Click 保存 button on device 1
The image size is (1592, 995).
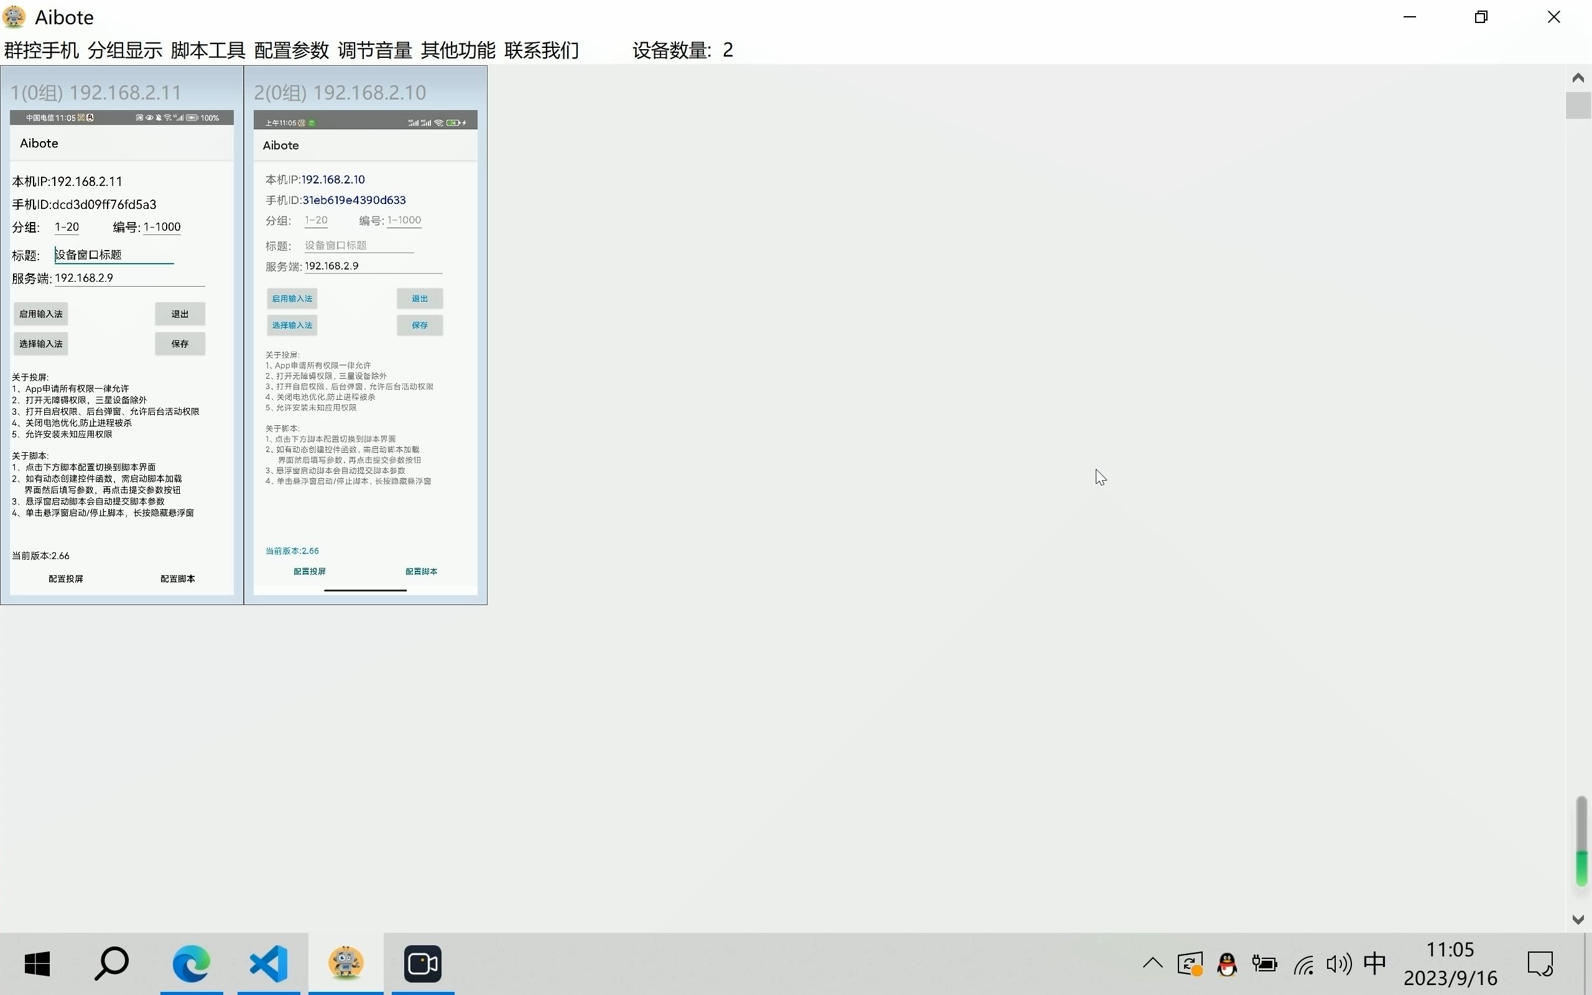coord(180,343)
